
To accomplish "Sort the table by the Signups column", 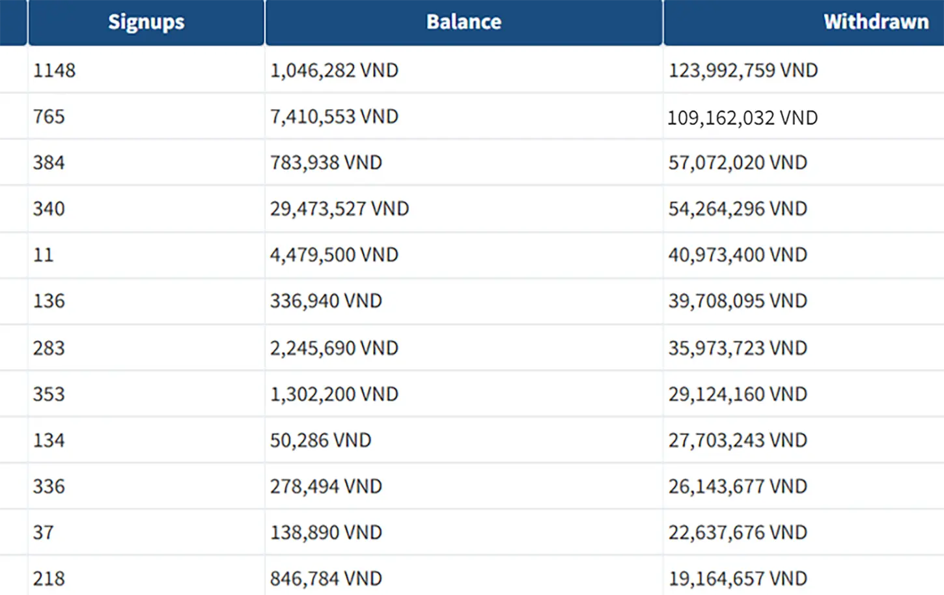I will pos(145,21).
